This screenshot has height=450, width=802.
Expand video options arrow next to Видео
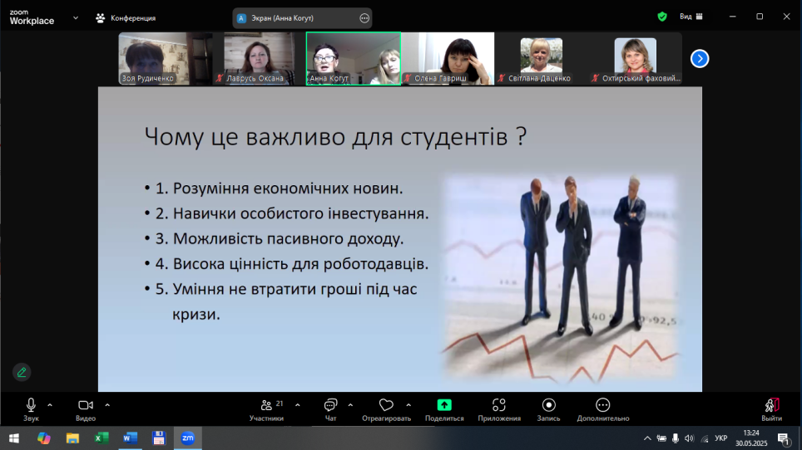click(x=107, y=405)
